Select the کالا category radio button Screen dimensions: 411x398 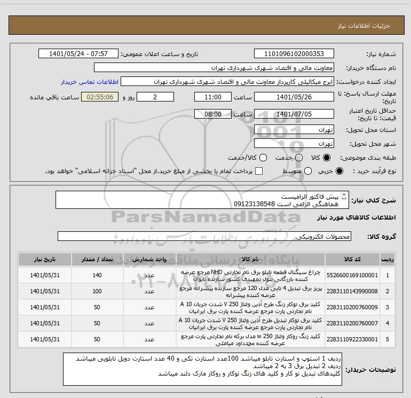(x=327, y=158)
